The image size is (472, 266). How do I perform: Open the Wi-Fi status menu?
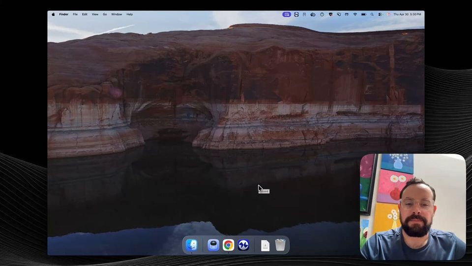pos(355,14)
